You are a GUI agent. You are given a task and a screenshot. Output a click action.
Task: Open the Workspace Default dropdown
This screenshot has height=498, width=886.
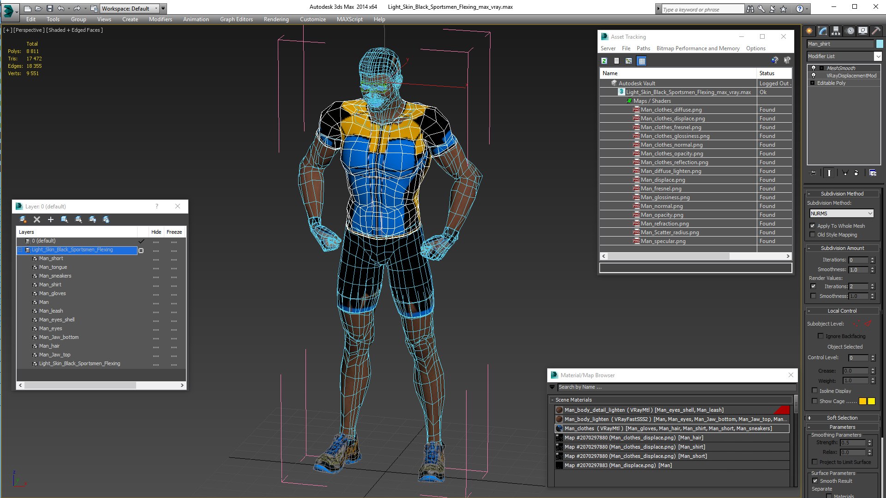[x=130, y=8]
